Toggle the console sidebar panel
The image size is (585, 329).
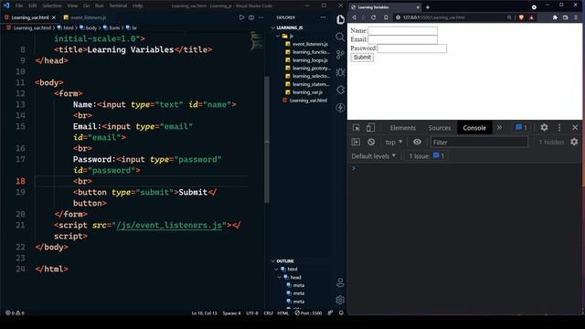356,143
